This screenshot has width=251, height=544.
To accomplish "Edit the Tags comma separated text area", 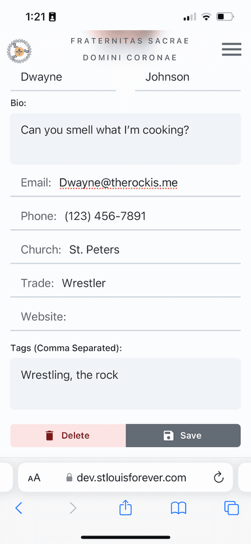I will point(125,384).
